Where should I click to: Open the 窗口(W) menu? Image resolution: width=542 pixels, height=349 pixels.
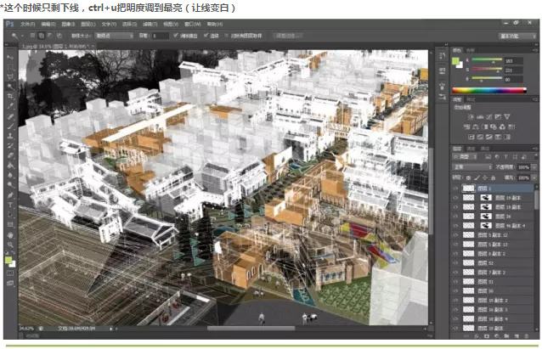[x=193, y=24]
